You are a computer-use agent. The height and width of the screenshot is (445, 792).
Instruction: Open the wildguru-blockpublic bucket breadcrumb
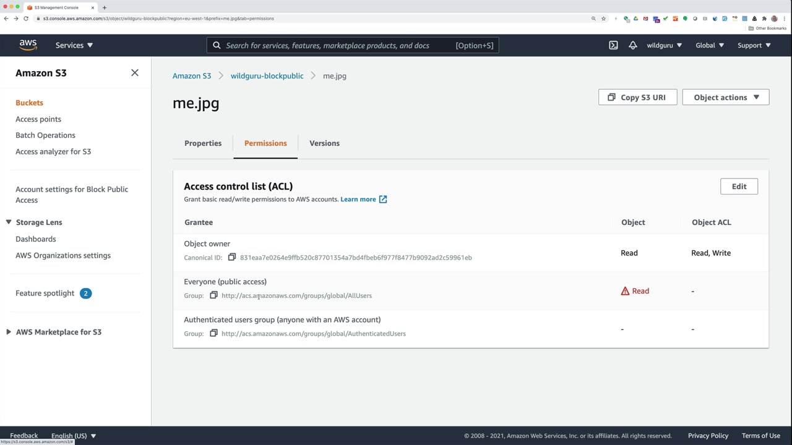point(267,76)
